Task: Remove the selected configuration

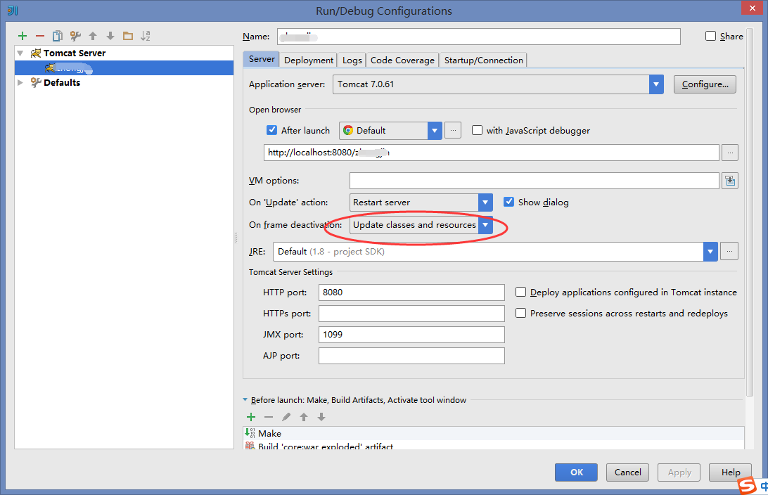Action: 40,36
